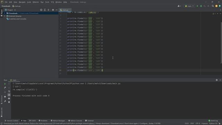Click the Run button in top toolbar

[x=197, y=6]
